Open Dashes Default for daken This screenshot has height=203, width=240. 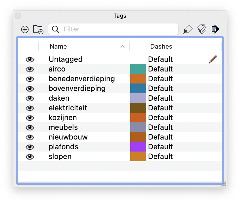point(160,98)
